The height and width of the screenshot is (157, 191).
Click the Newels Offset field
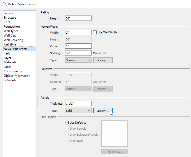[78, 46]
